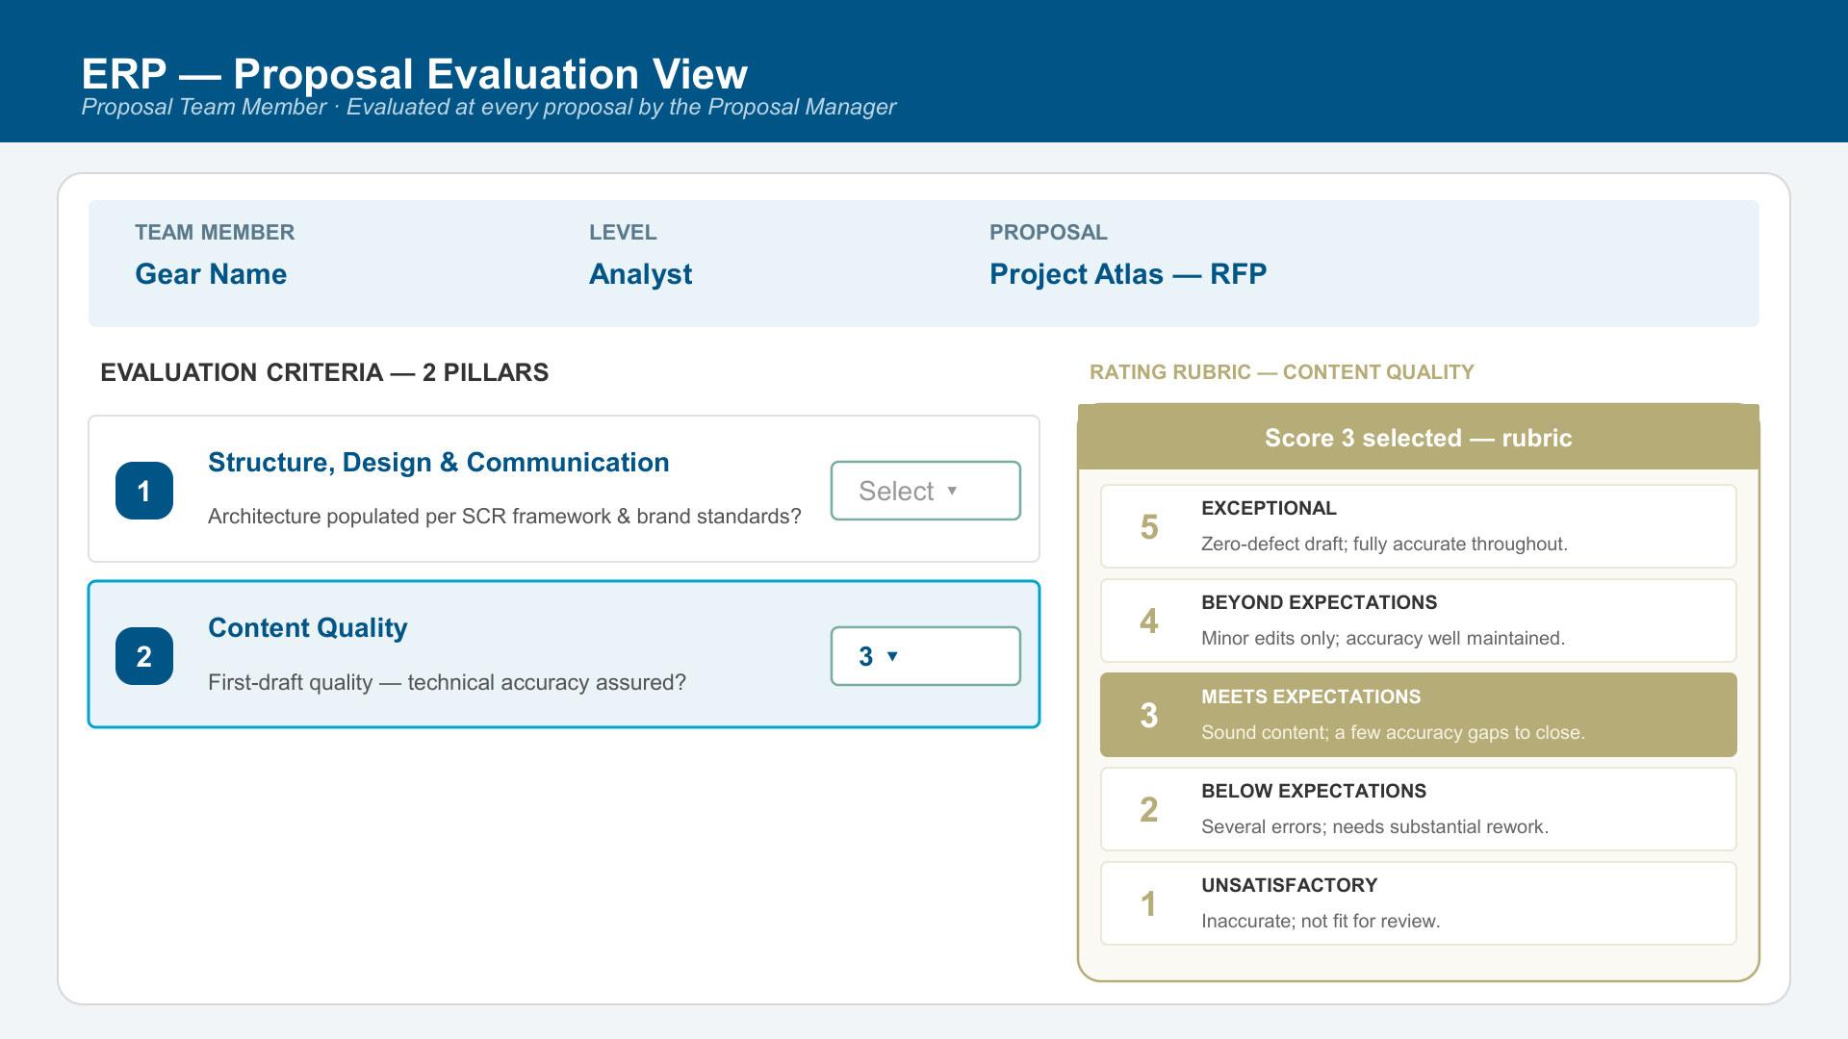Click the 'LEVEL' field label

coord(623,233)
